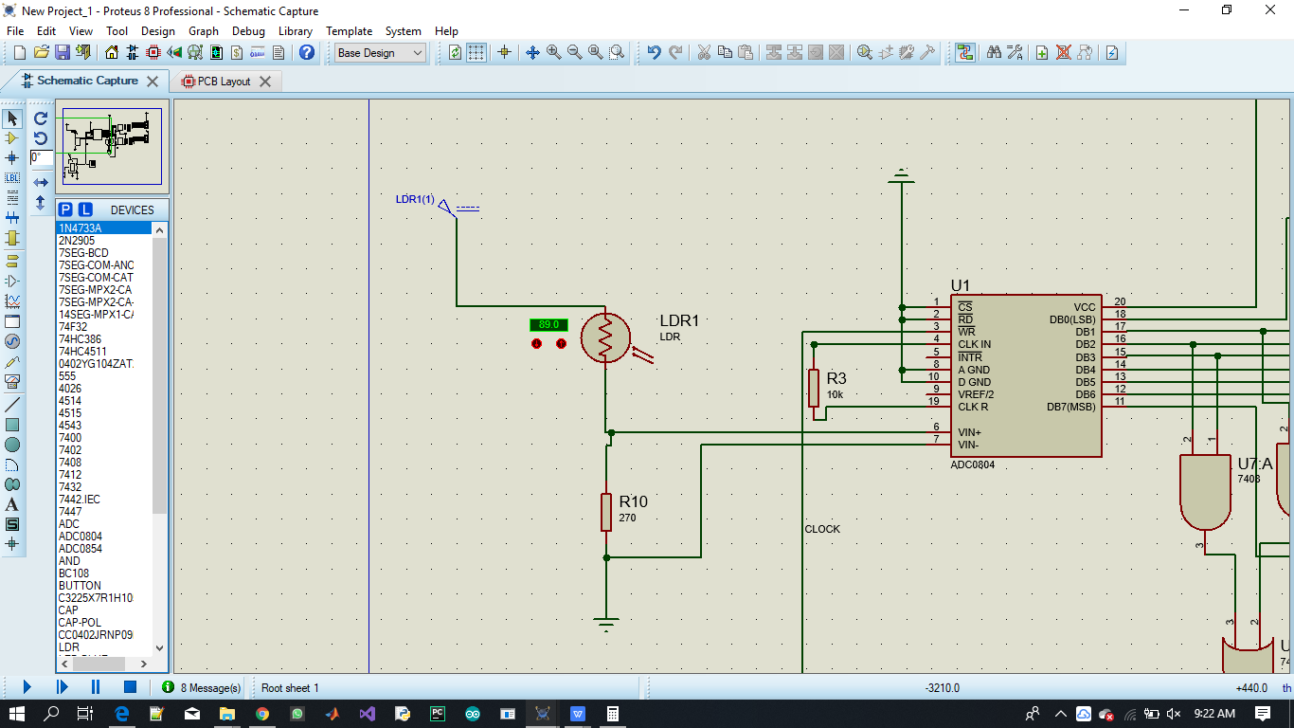The width and height of the screenshot is (1294, 728).
Task: Select ADC0804 in the devices list
Action: pos(104,537)
